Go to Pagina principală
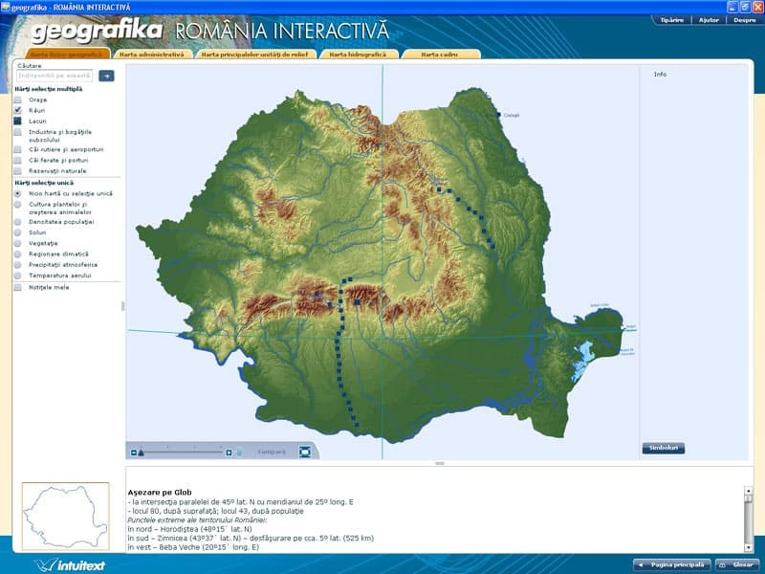Screen dimensions: 765x574 click(672, 564)
